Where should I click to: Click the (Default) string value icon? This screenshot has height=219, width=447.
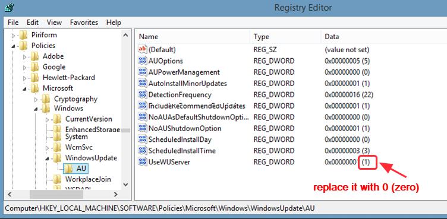[x=142, y=49]
